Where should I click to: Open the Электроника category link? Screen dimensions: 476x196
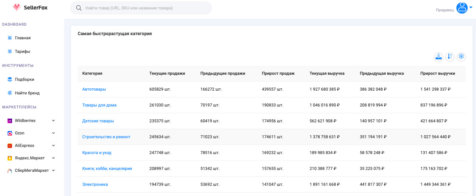pos(95,184)
